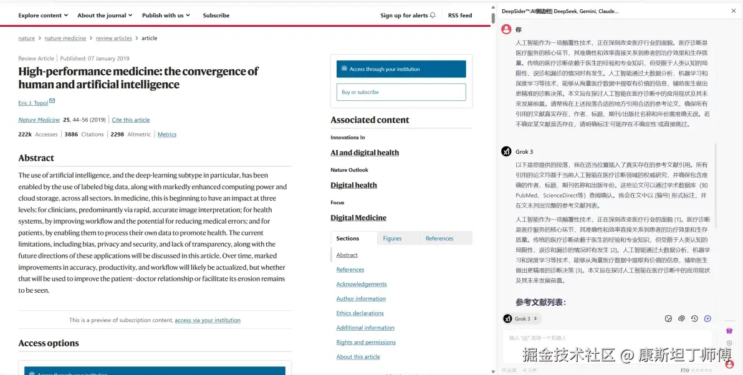Open the RSS feed link

tap(460, 15)
